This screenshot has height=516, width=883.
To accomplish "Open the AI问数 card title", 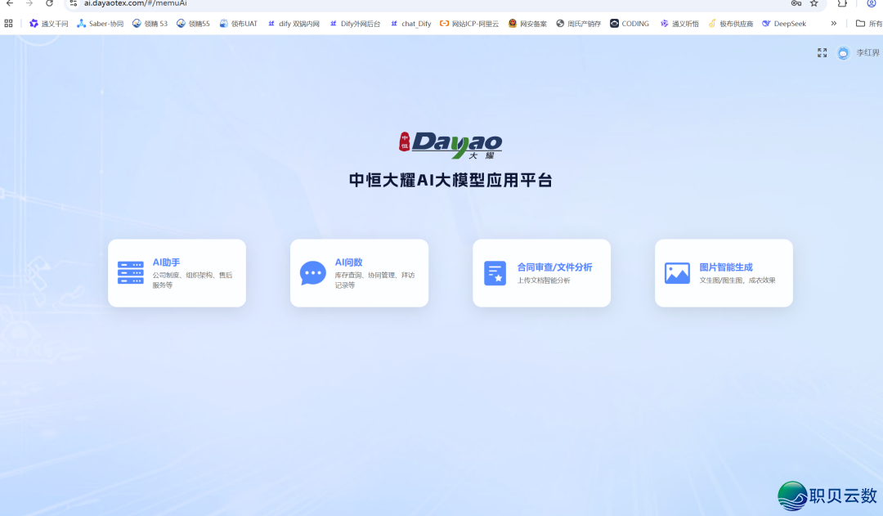I will coord(348,262).
